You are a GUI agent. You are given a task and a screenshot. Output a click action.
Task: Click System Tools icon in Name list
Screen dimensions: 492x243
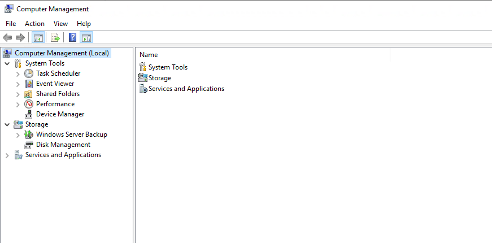tap(142, 67)
